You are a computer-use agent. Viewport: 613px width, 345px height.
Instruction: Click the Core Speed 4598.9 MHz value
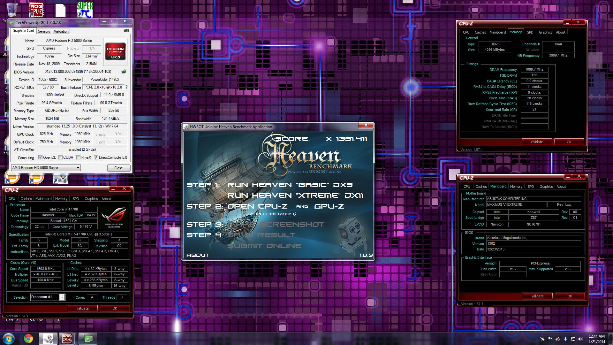46,269
